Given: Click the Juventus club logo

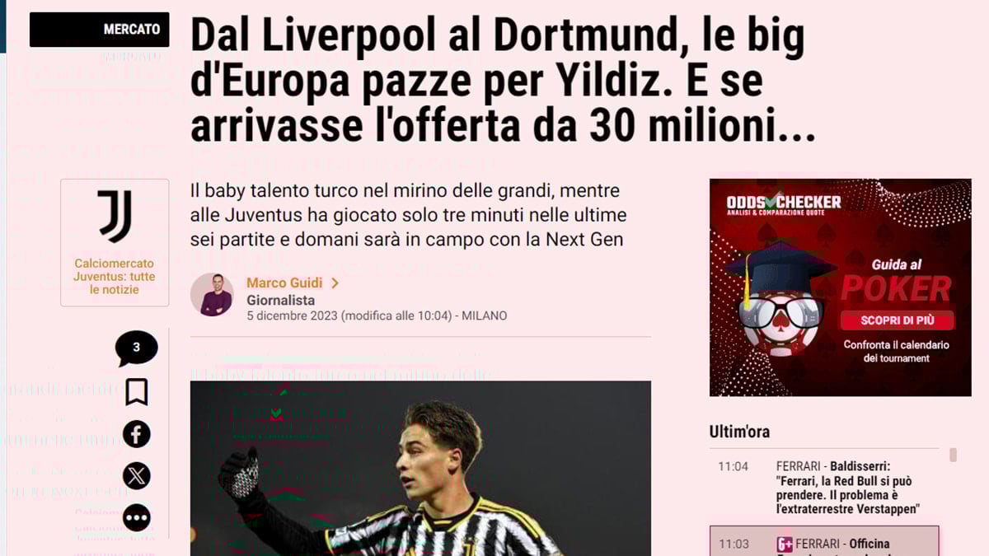Looking at the screenshot, I should pos(115,217).
